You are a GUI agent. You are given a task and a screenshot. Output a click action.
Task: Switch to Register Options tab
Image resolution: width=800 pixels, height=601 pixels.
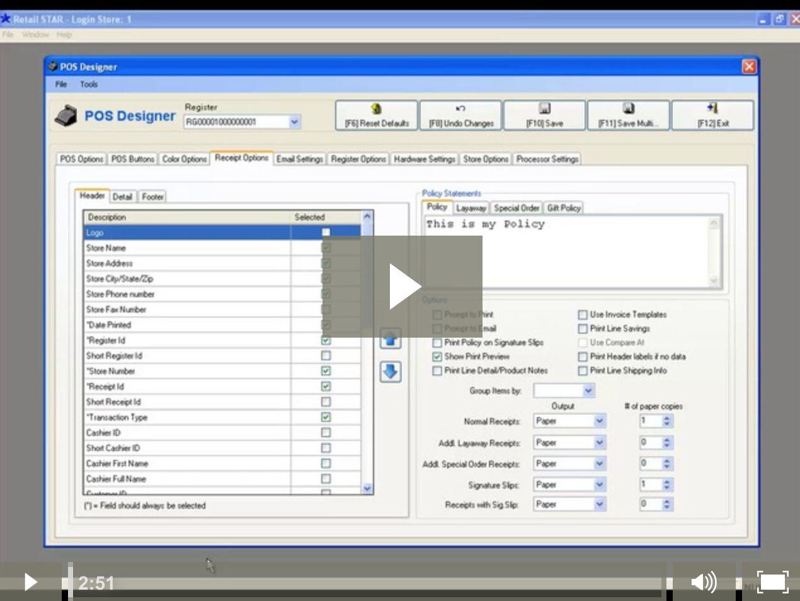point(358,159)
